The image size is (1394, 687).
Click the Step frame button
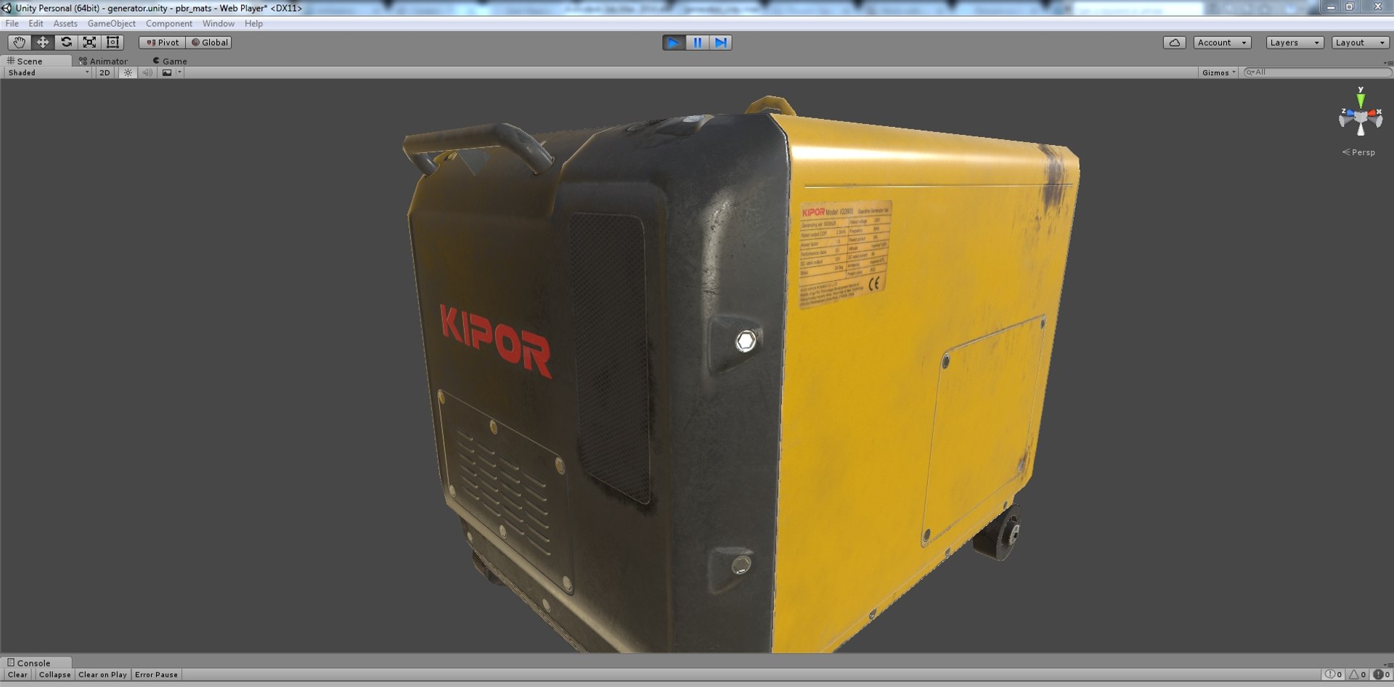click(x=720, y=43)
